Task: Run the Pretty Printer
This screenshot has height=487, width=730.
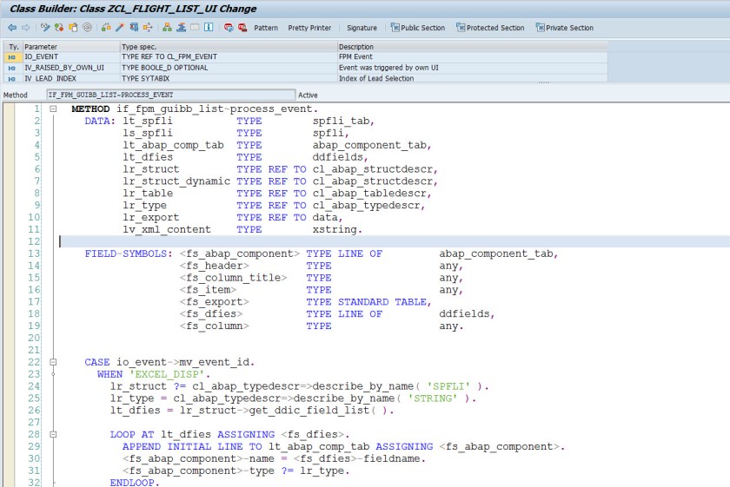Action: [309, 28]
